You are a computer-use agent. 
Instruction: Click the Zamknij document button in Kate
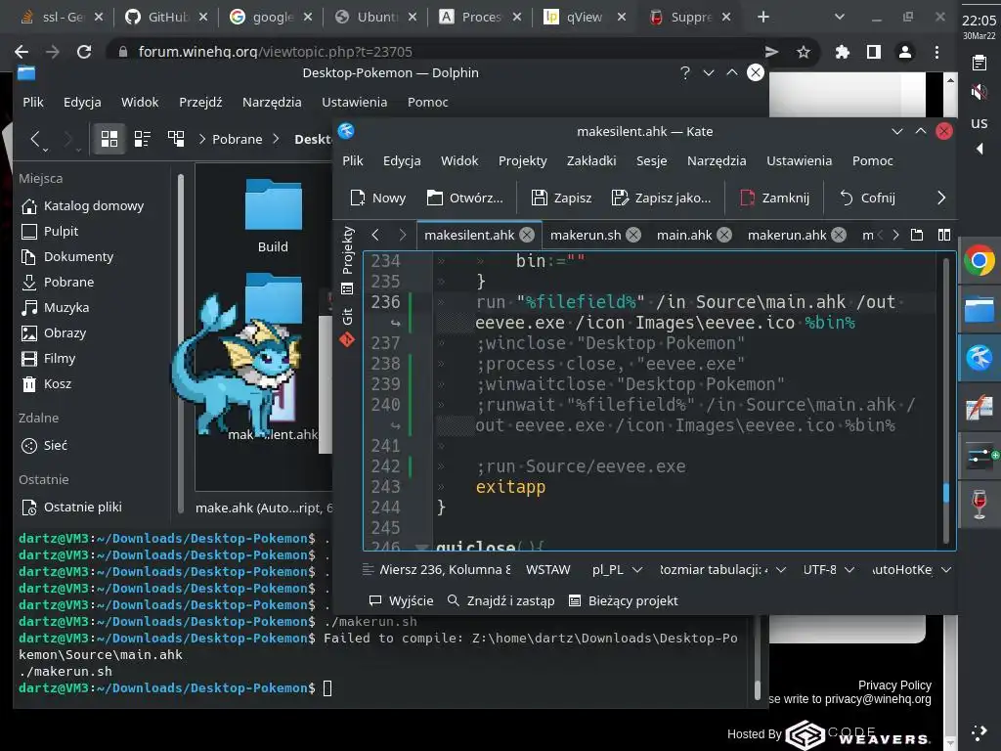click(x=774, y=198)
